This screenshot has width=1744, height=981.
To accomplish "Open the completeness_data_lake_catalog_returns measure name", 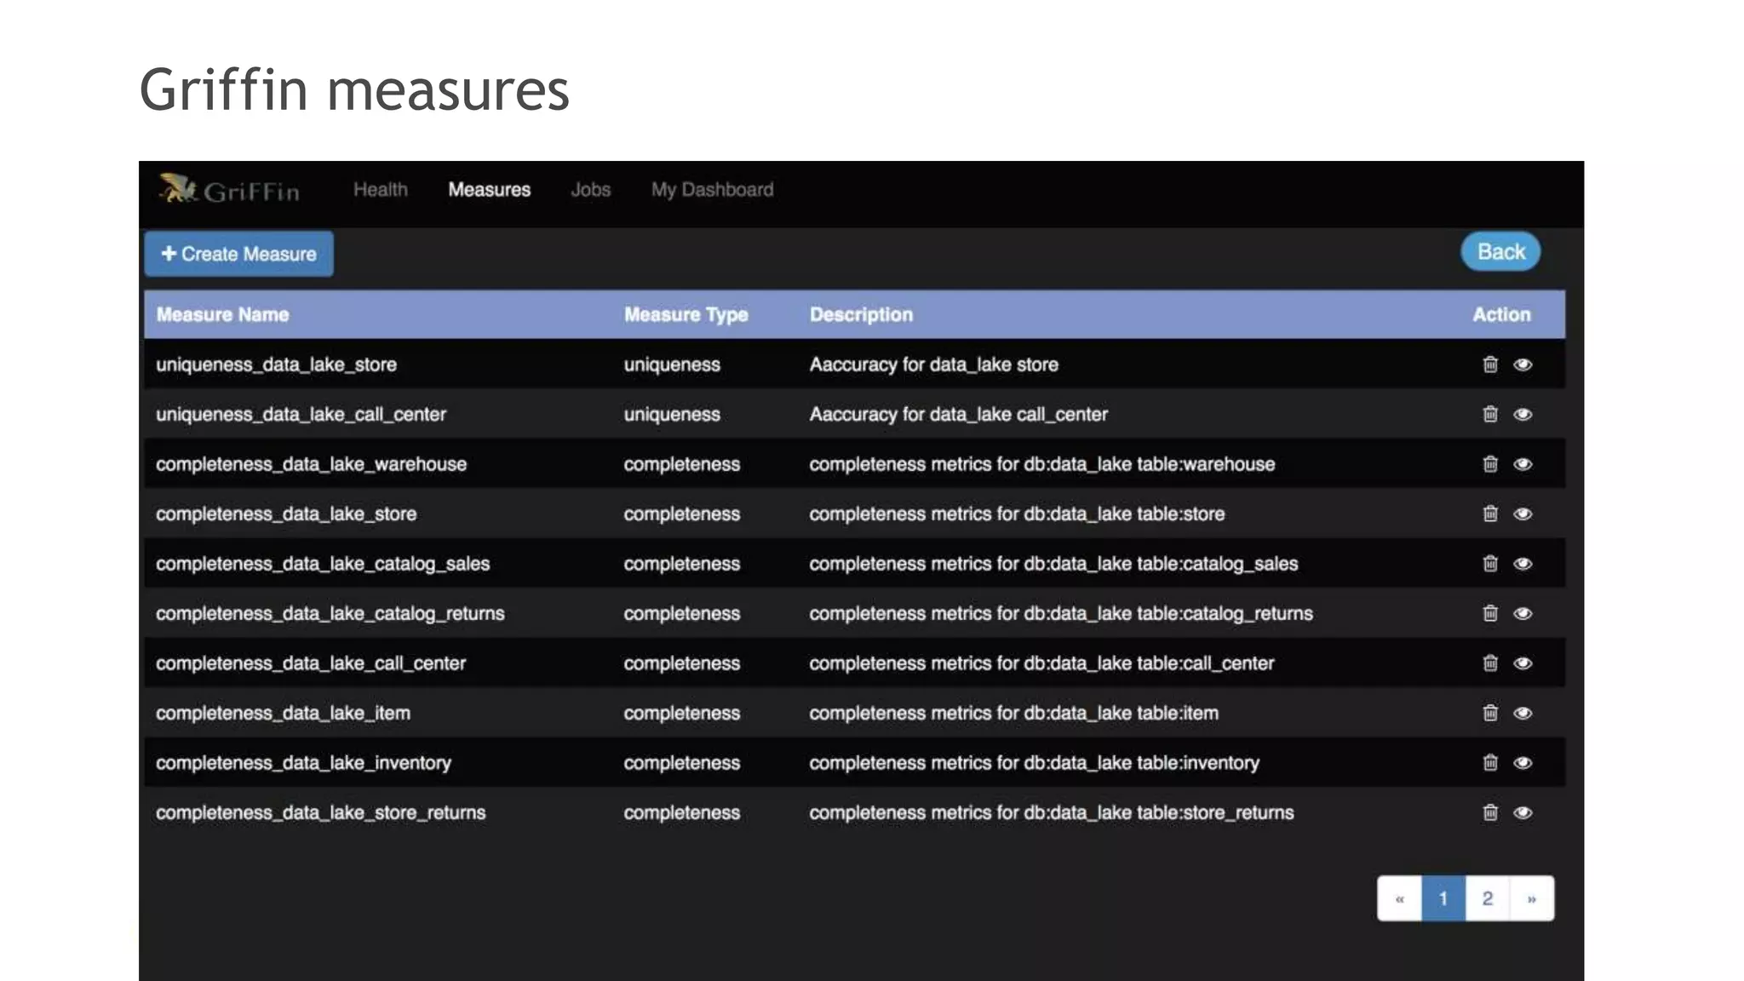I will click(330, 613).
